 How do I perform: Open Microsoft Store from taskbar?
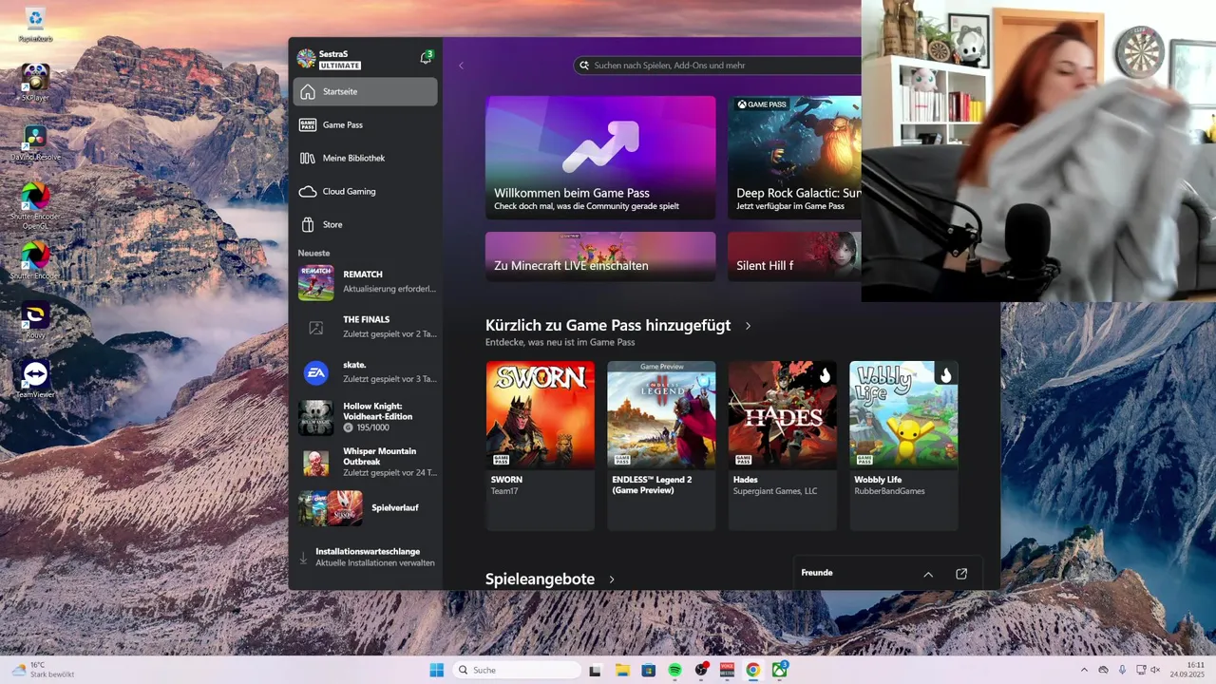pyautogui.click(x=648, y=670)
